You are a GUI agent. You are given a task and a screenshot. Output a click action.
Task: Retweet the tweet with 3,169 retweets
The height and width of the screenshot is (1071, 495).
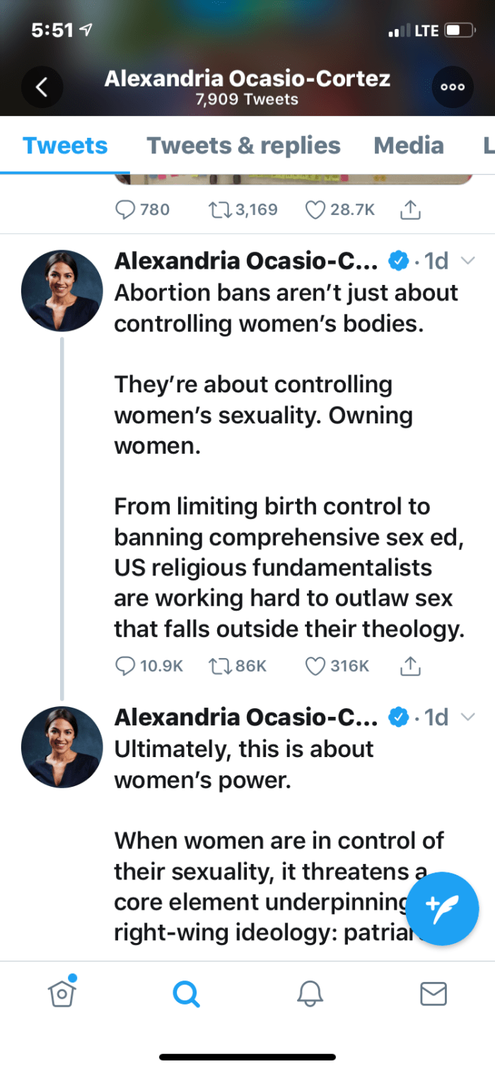tap(220, 209)
